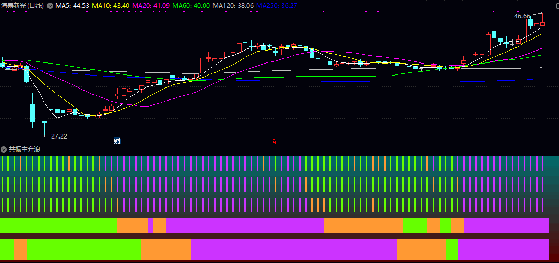The width and height of the screenshot is (559, 263).
Task: Open the 财 financial report marker
Action: coord(117,141)
